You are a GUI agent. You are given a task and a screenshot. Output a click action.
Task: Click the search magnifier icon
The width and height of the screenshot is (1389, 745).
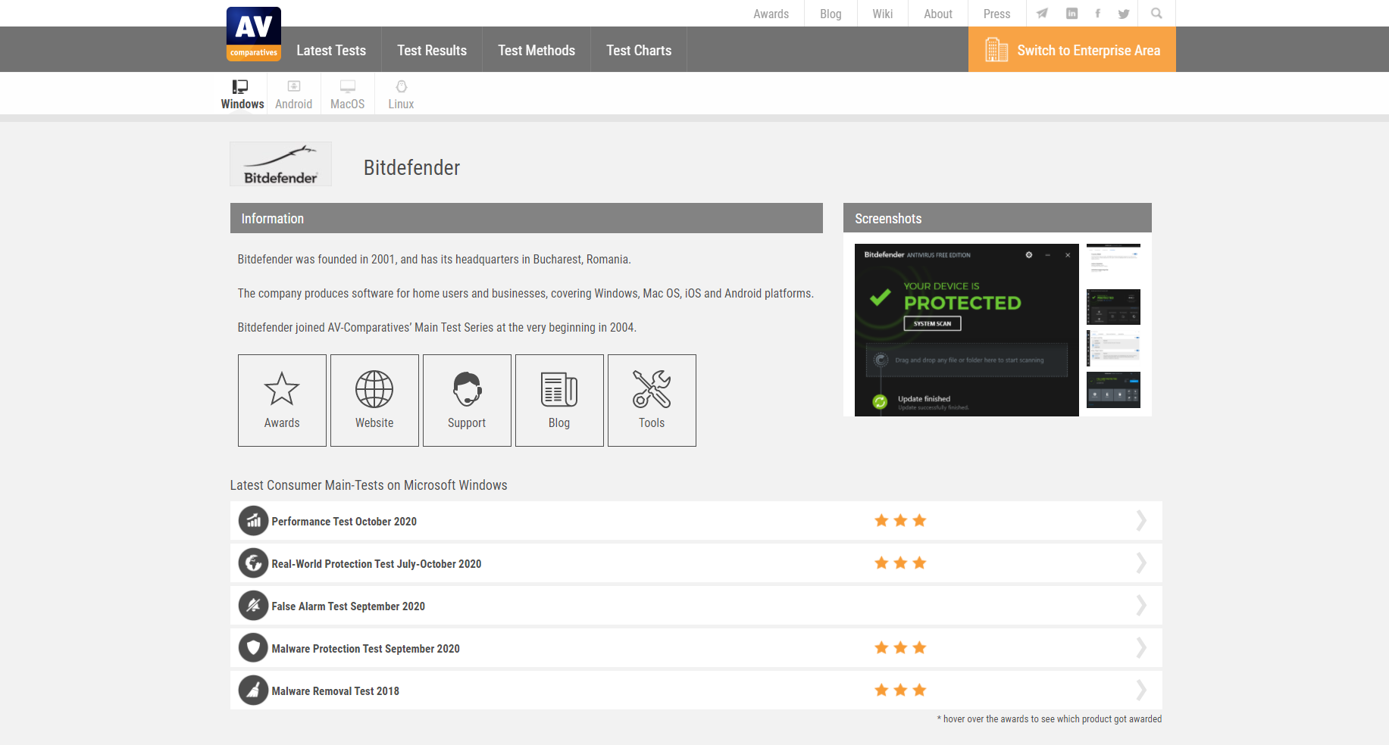coord(1156,14)
